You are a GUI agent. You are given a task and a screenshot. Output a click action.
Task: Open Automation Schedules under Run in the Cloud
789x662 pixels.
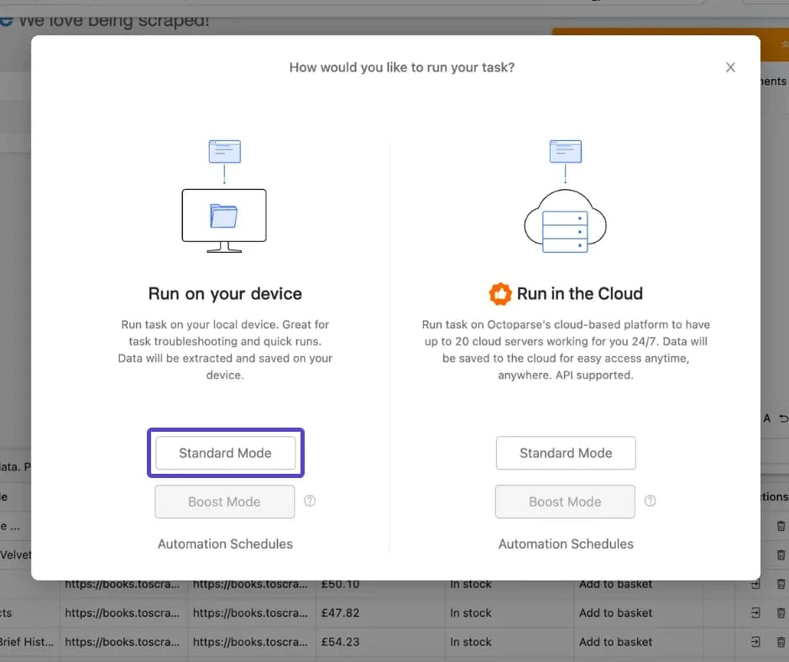[566, 544]
